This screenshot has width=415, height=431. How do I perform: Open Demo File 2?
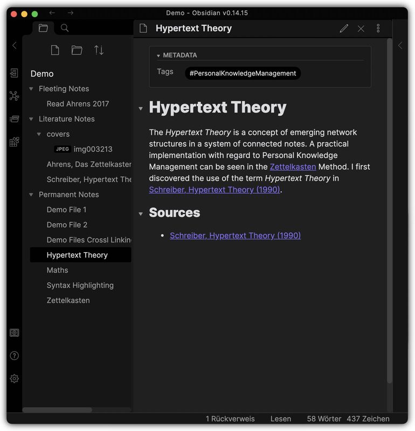(67, 225)
